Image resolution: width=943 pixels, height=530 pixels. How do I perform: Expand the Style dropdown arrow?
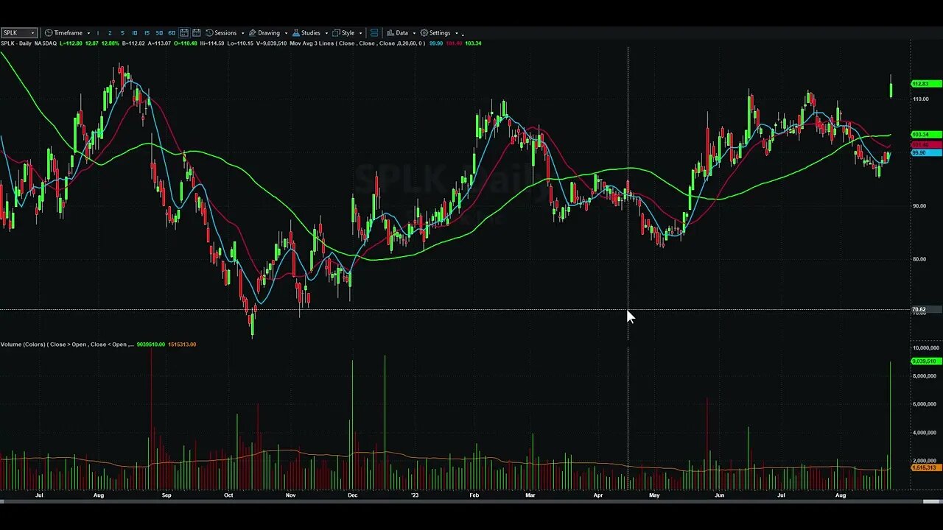[360, 33]
